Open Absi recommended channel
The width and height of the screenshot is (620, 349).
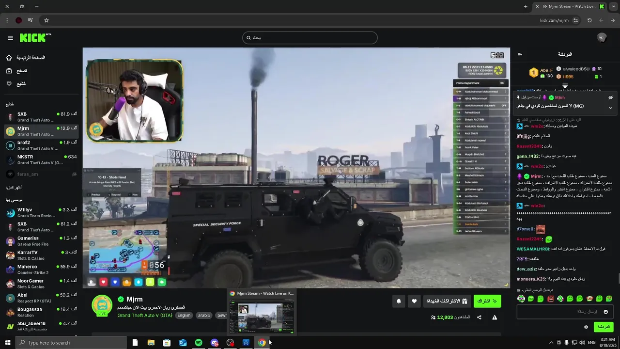(41, 298)
